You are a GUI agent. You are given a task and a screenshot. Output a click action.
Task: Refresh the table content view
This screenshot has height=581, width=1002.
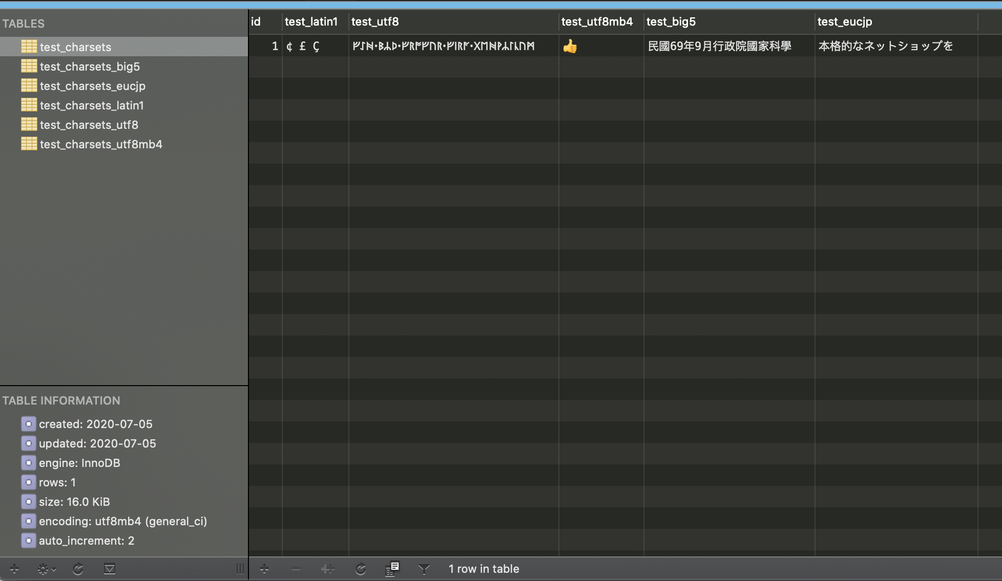click(x=361, y=569)
